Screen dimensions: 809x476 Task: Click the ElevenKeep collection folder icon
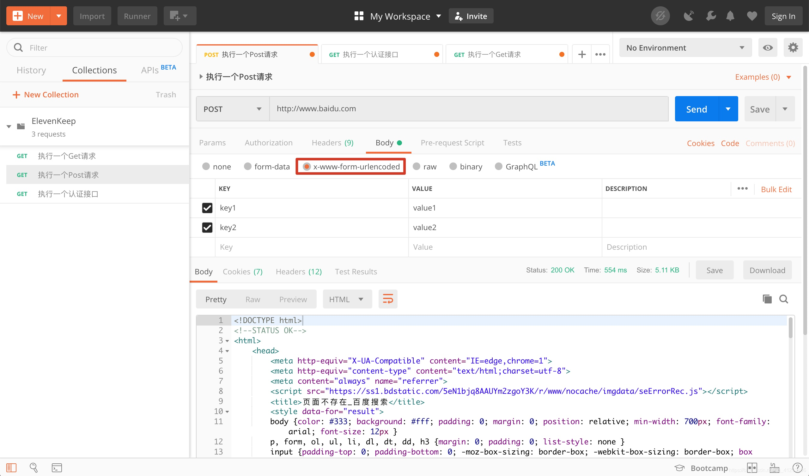click(x=21, y=126)
